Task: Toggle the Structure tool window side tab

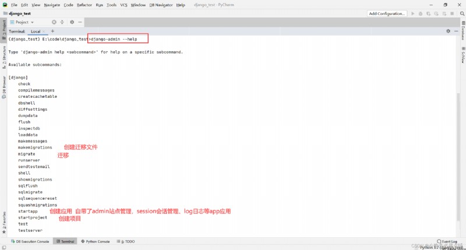Action: [x=4, y=57]
